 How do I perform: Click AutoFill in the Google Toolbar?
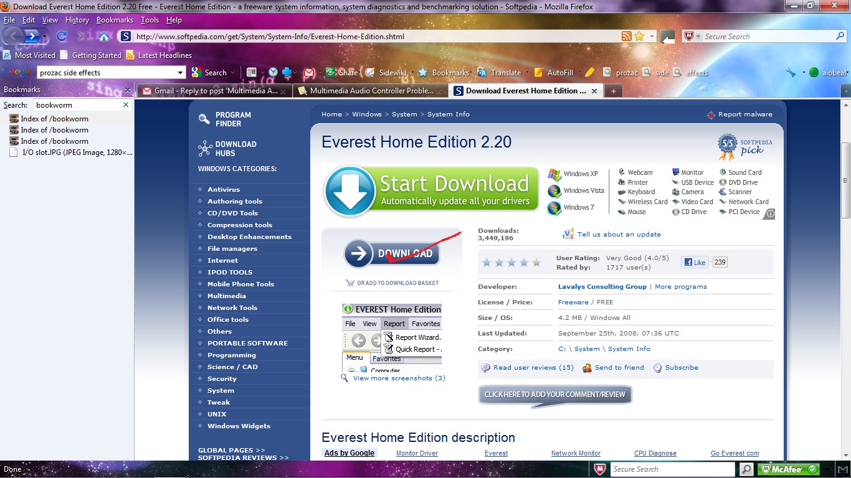(553, 73)
